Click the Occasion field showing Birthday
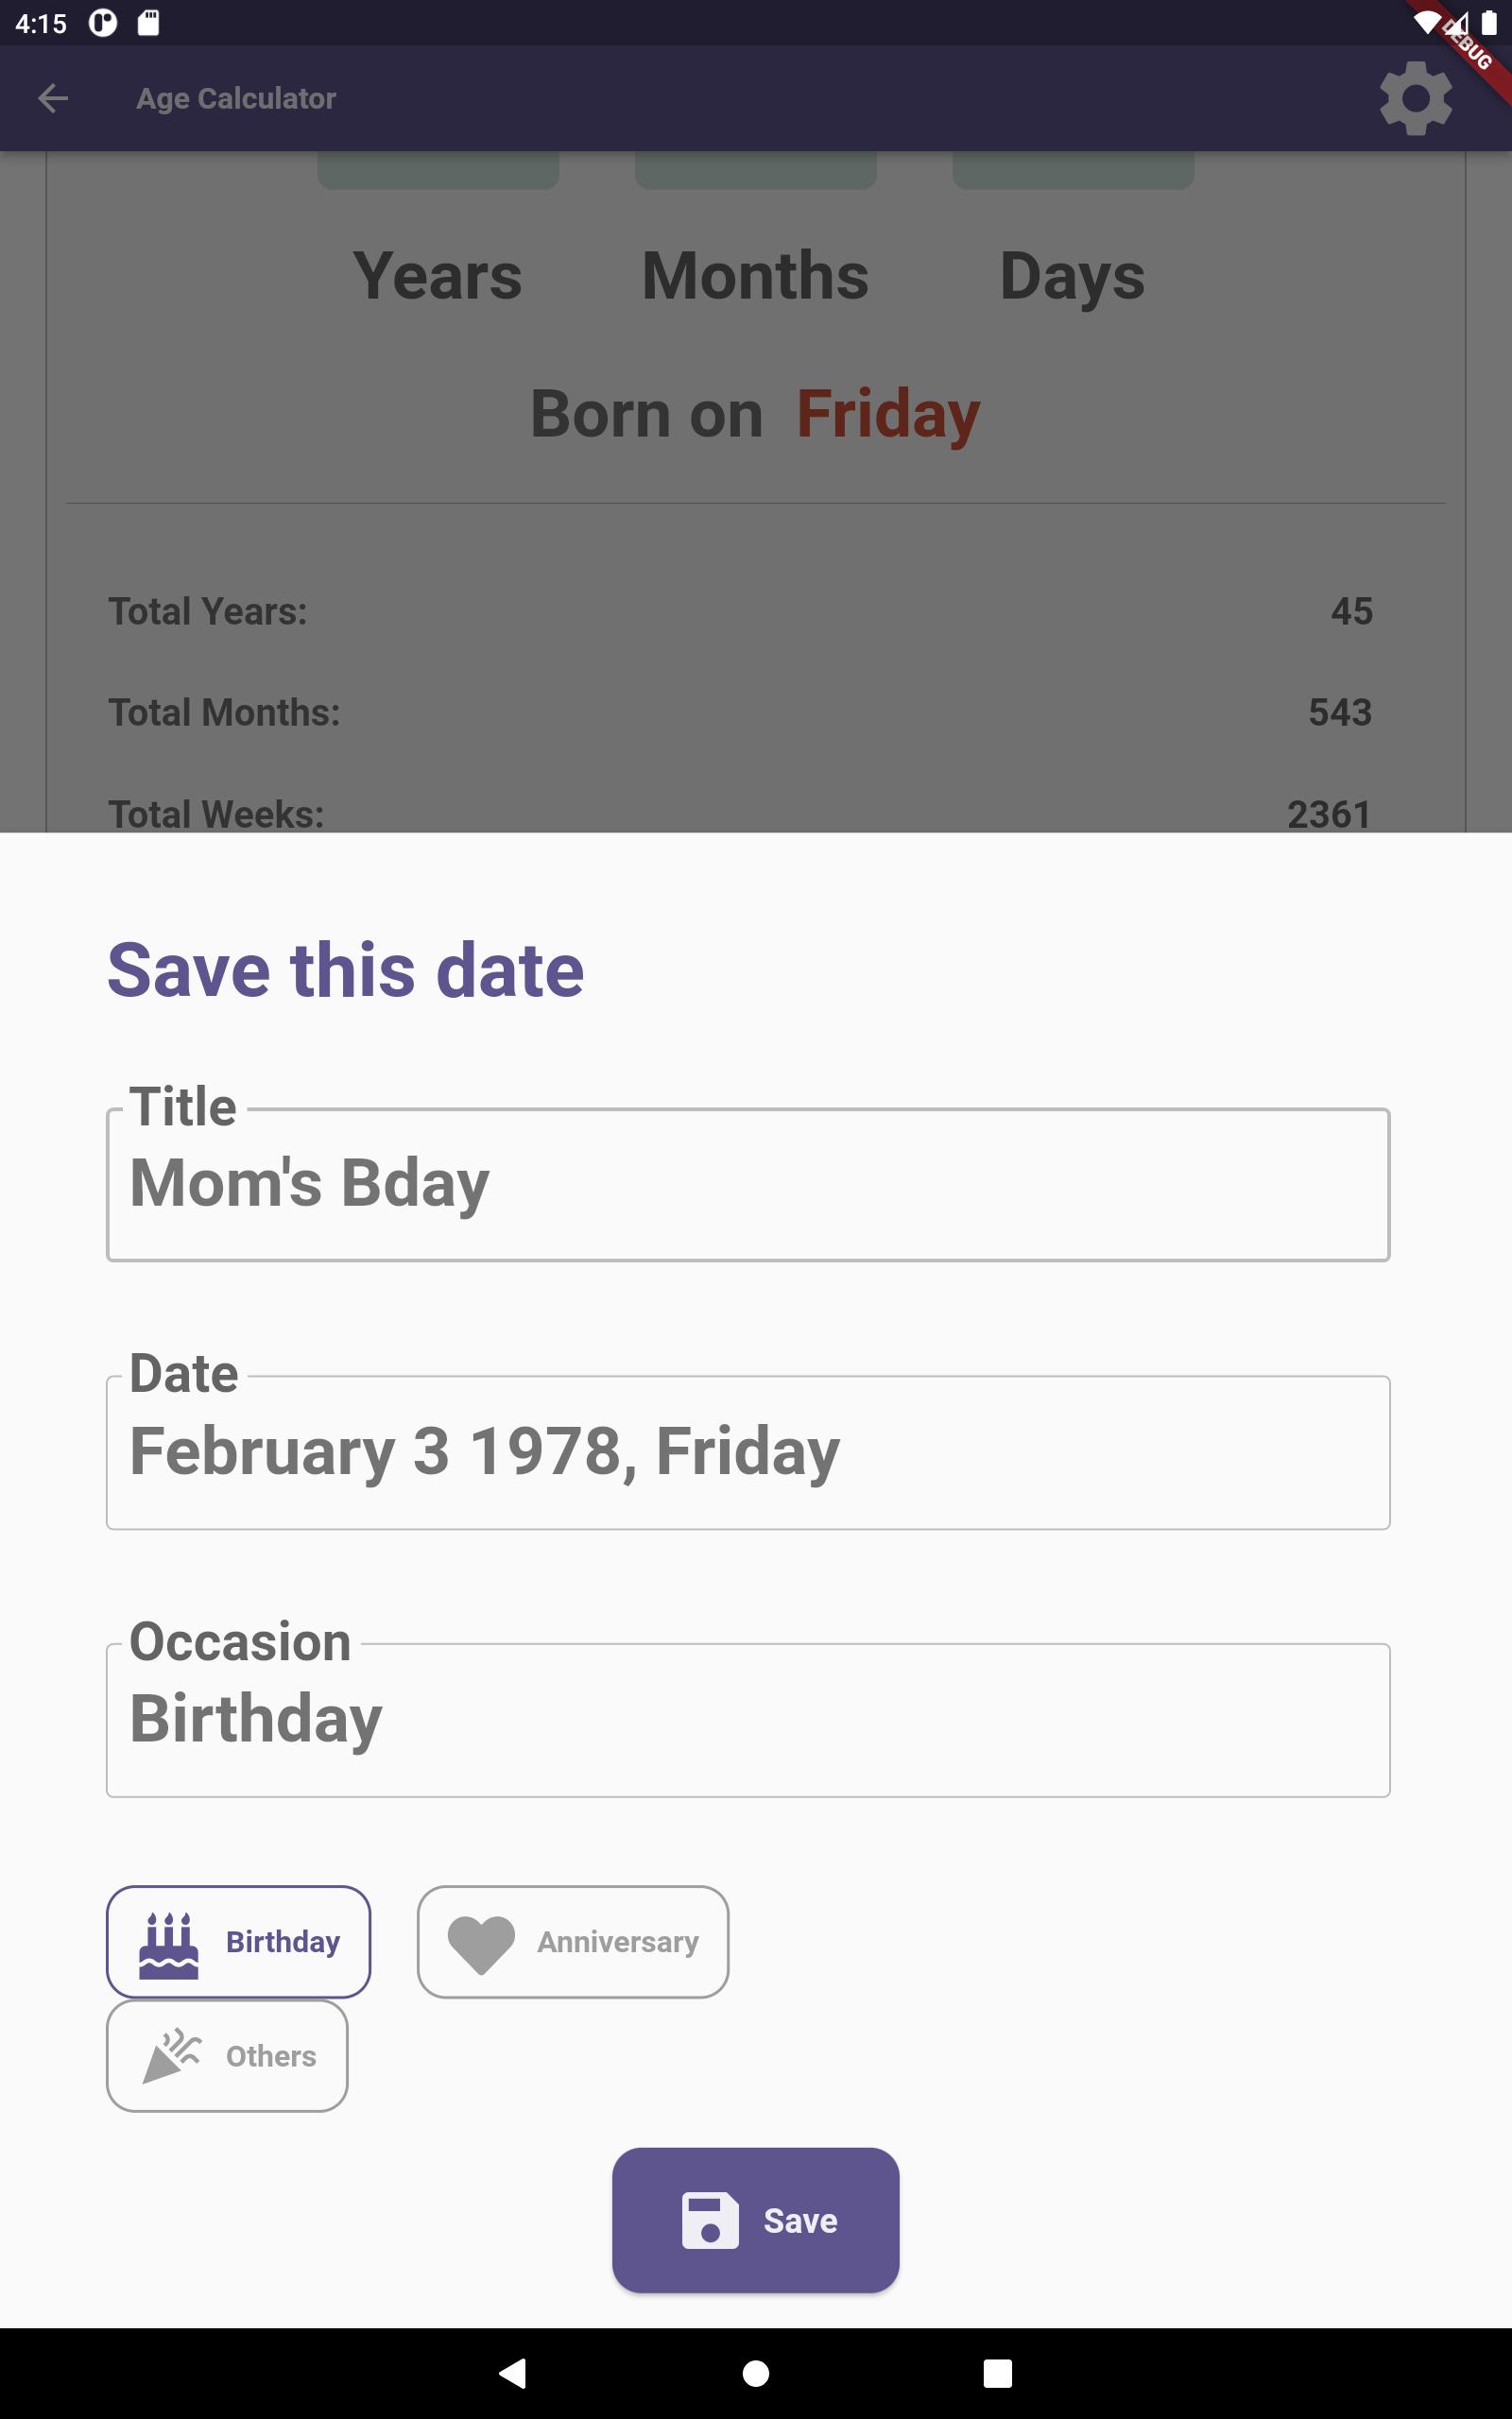The width and height of the screenshot is (1512, 2419). point(748,1720)
